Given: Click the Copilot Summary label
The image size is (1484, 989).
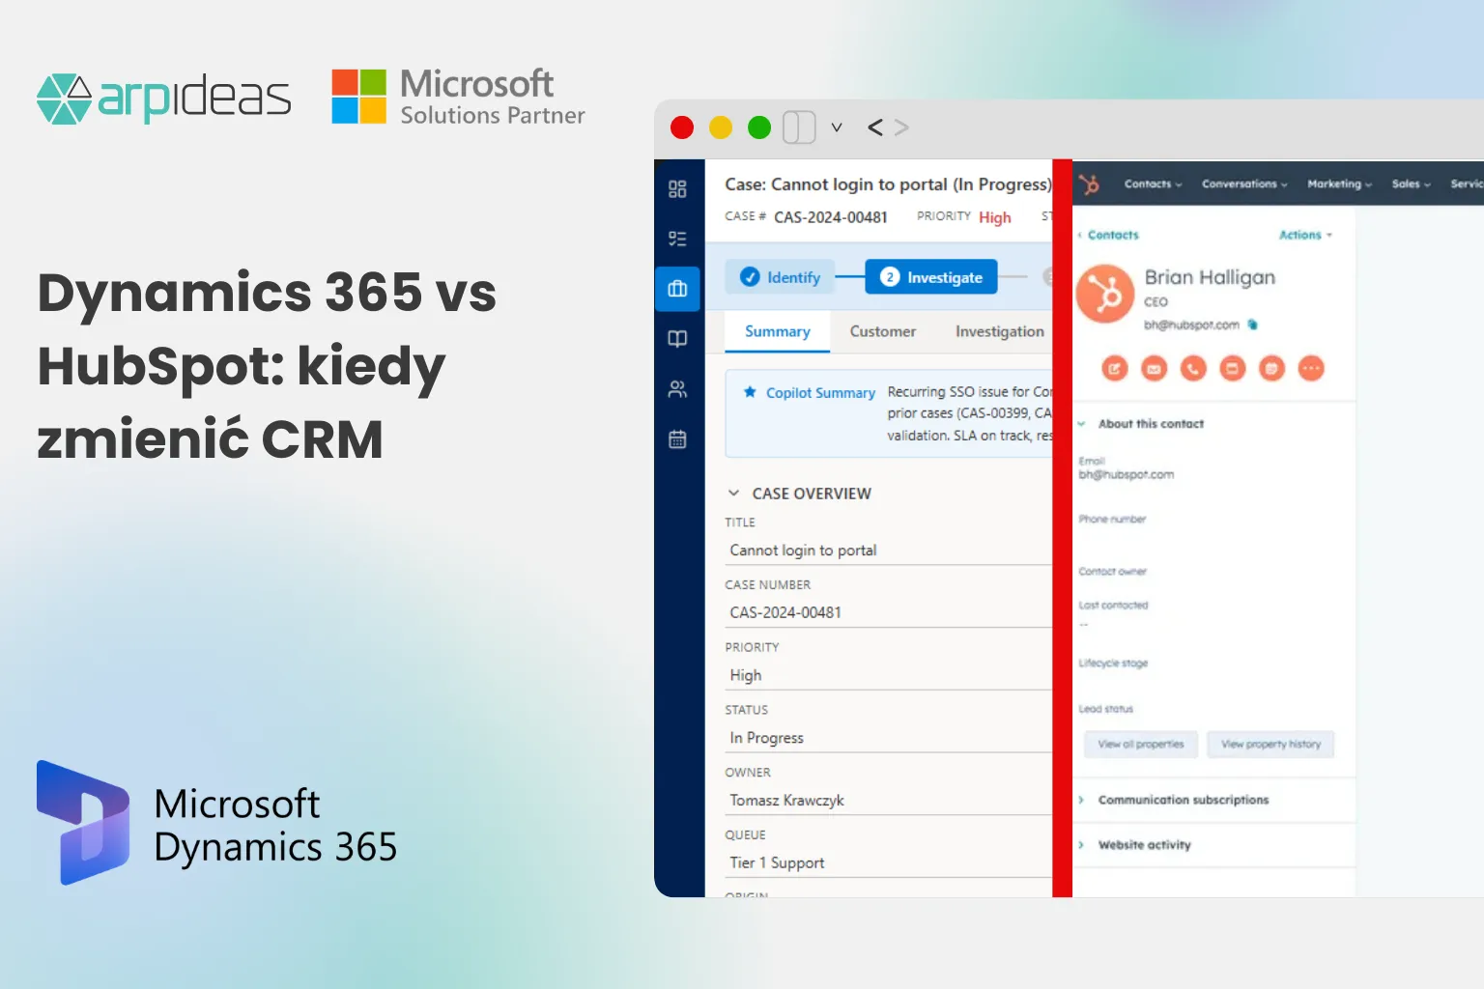Looking at the screenshot, I should [820, 393].
